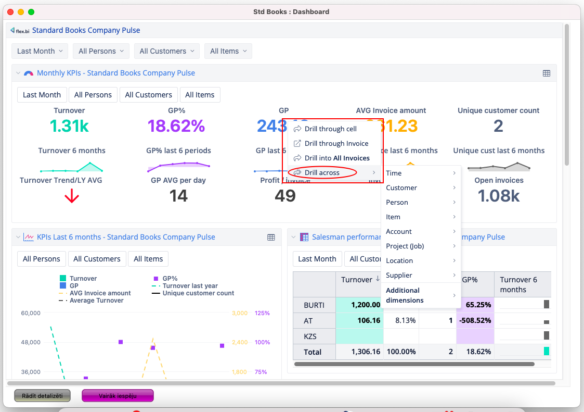Click line chart icon beside KPIs Last 6 months

(x=29, y=238)
